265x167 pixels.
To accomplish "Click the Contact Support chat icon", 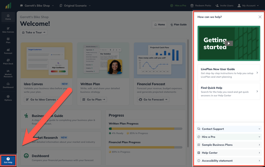I will 199,129.
